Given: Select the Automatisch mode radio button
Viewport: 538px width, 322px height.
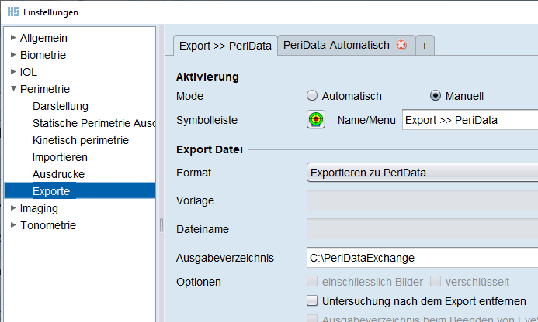Looking at the screenshot, I should (313, 96).
